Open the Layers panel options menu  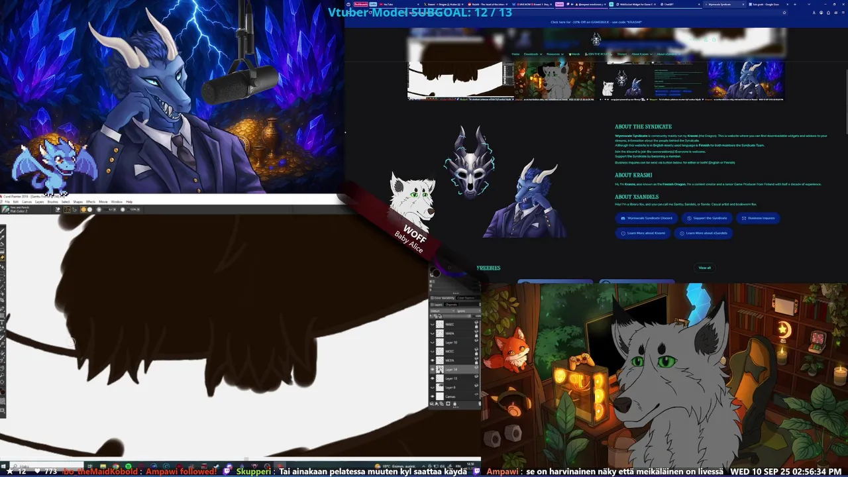point(480,305)
